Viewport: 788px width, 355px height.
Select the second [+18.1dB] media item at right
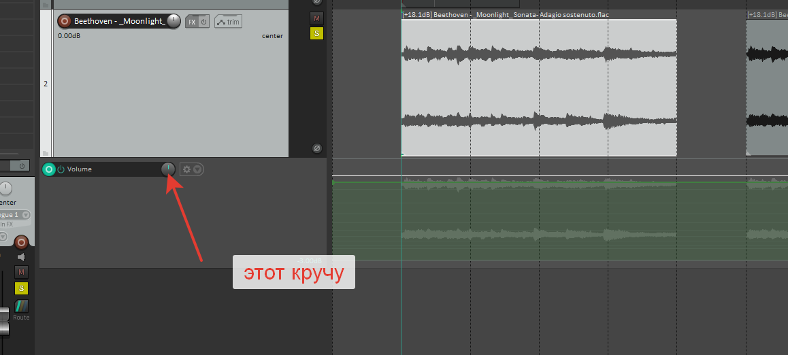pos(767,88)
